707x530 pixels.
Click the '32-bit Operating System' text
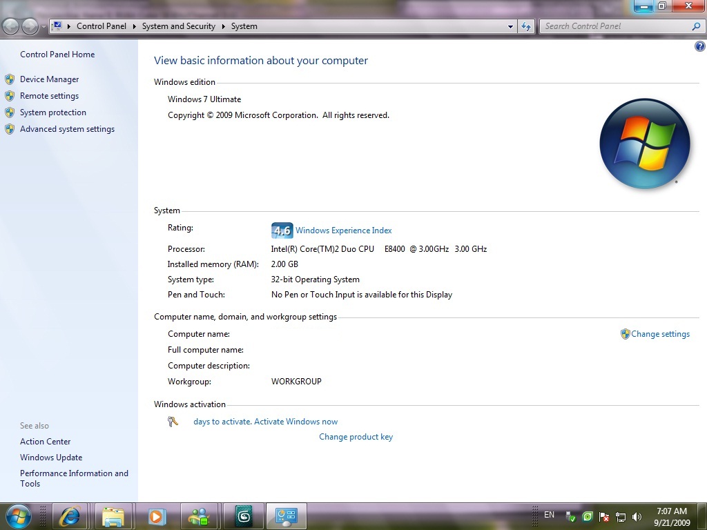click(315, 279)
